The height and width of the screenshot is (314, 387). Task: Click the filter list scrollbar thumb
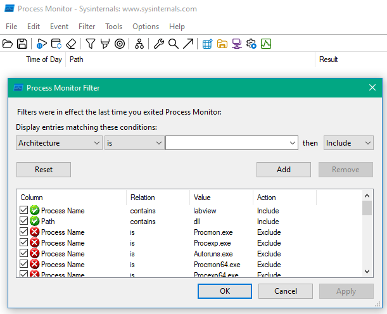tap(367, 208)
